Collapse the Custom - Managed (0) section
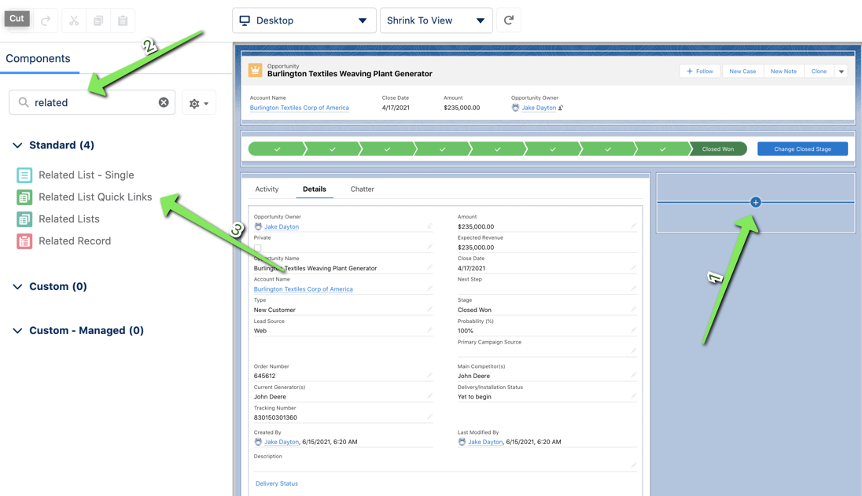862x496 pixels. pos(17,331)
